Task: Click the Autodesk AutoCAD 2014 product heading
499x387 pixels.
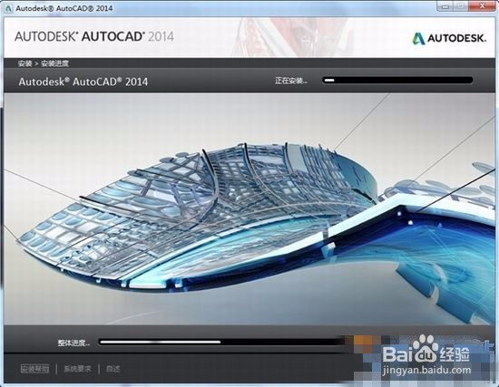Action: click(83, 82)
